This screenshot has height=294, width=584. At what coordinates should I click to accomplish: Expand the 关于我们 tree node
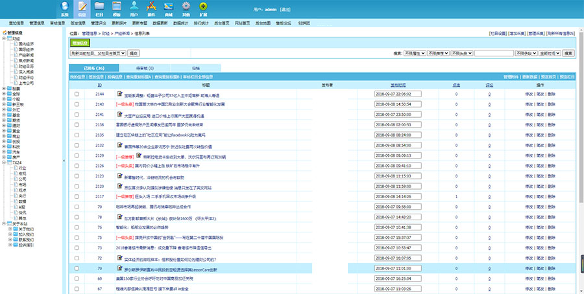[10, 229]
